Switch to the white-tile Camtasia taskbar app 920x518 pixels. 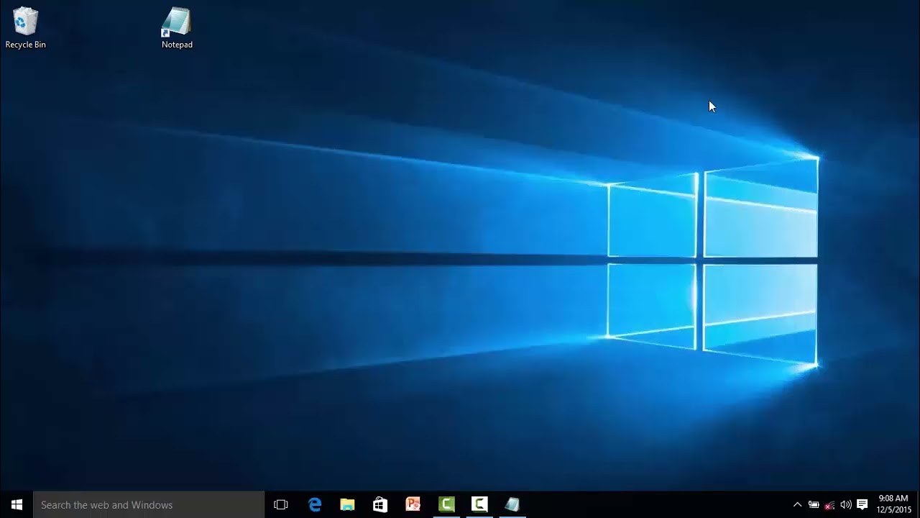479,504
